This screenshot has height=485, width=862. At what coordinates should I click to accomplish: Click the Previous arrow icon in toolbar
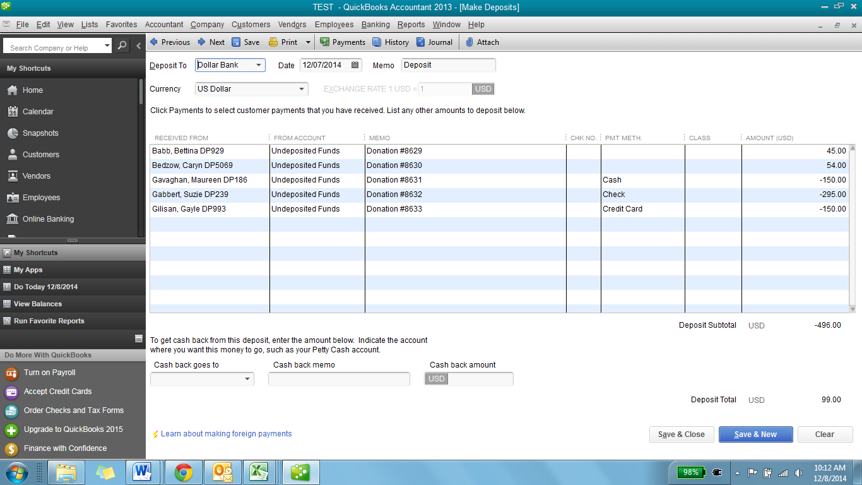[153, 42]
